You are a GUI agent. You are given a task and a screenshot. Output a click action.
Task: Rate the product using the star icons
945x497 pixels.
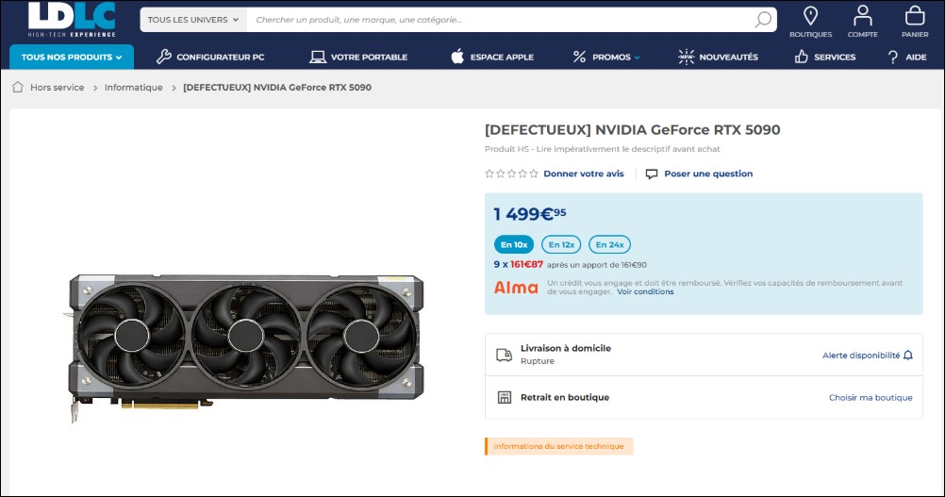(x=511, y=174)
